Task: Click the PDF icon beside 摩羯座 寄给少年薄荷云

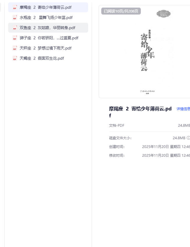Action: point(15,8)
